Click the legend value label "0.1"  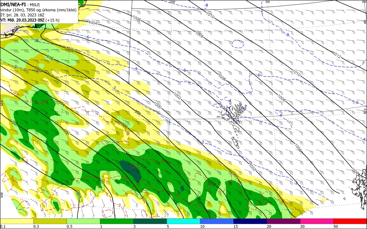(3, 226)
